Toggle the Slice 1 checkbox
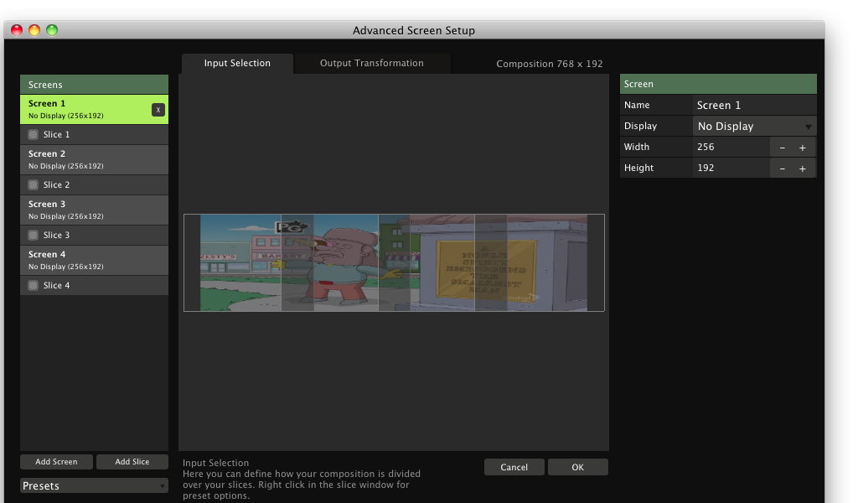This screenshot has width=858, height=503. pos(34,135)
